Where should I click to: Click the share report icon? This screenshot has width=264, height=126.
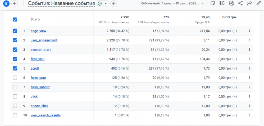point(240,3)
